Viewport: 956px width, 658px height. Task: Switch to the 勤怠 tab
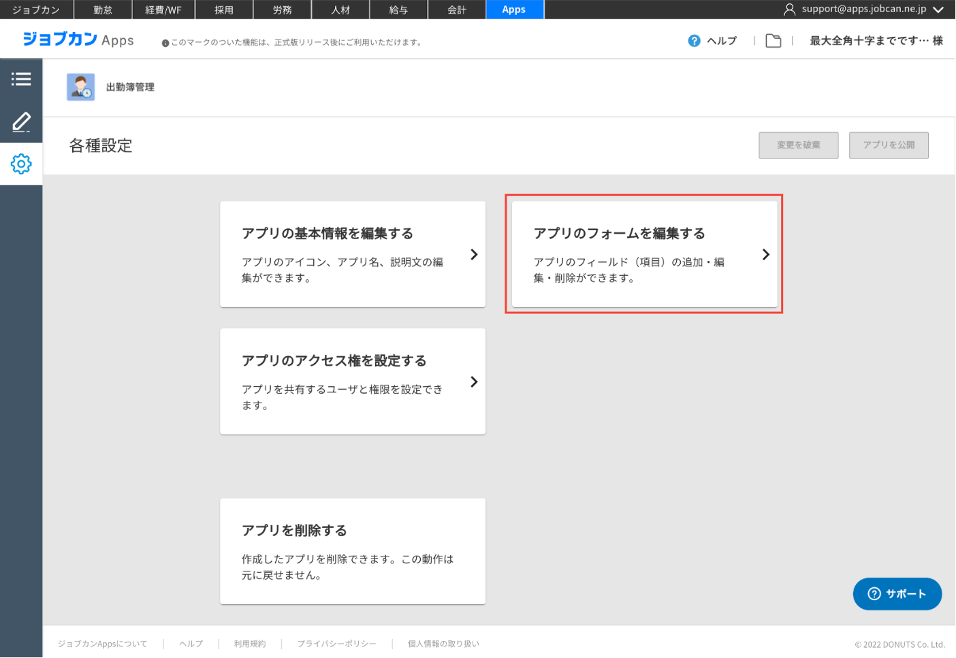tap(103, 10)
